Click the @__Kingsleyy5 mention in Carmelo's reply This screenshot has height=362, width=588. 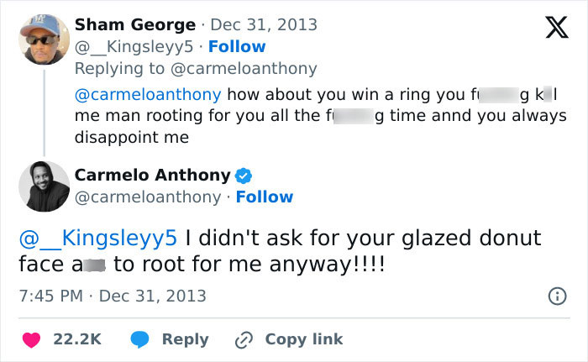coord(98,238)
